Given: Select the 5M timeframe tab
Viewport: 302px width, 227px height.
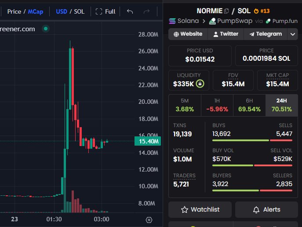Looking at the screenshot, I should pos(185,105).
